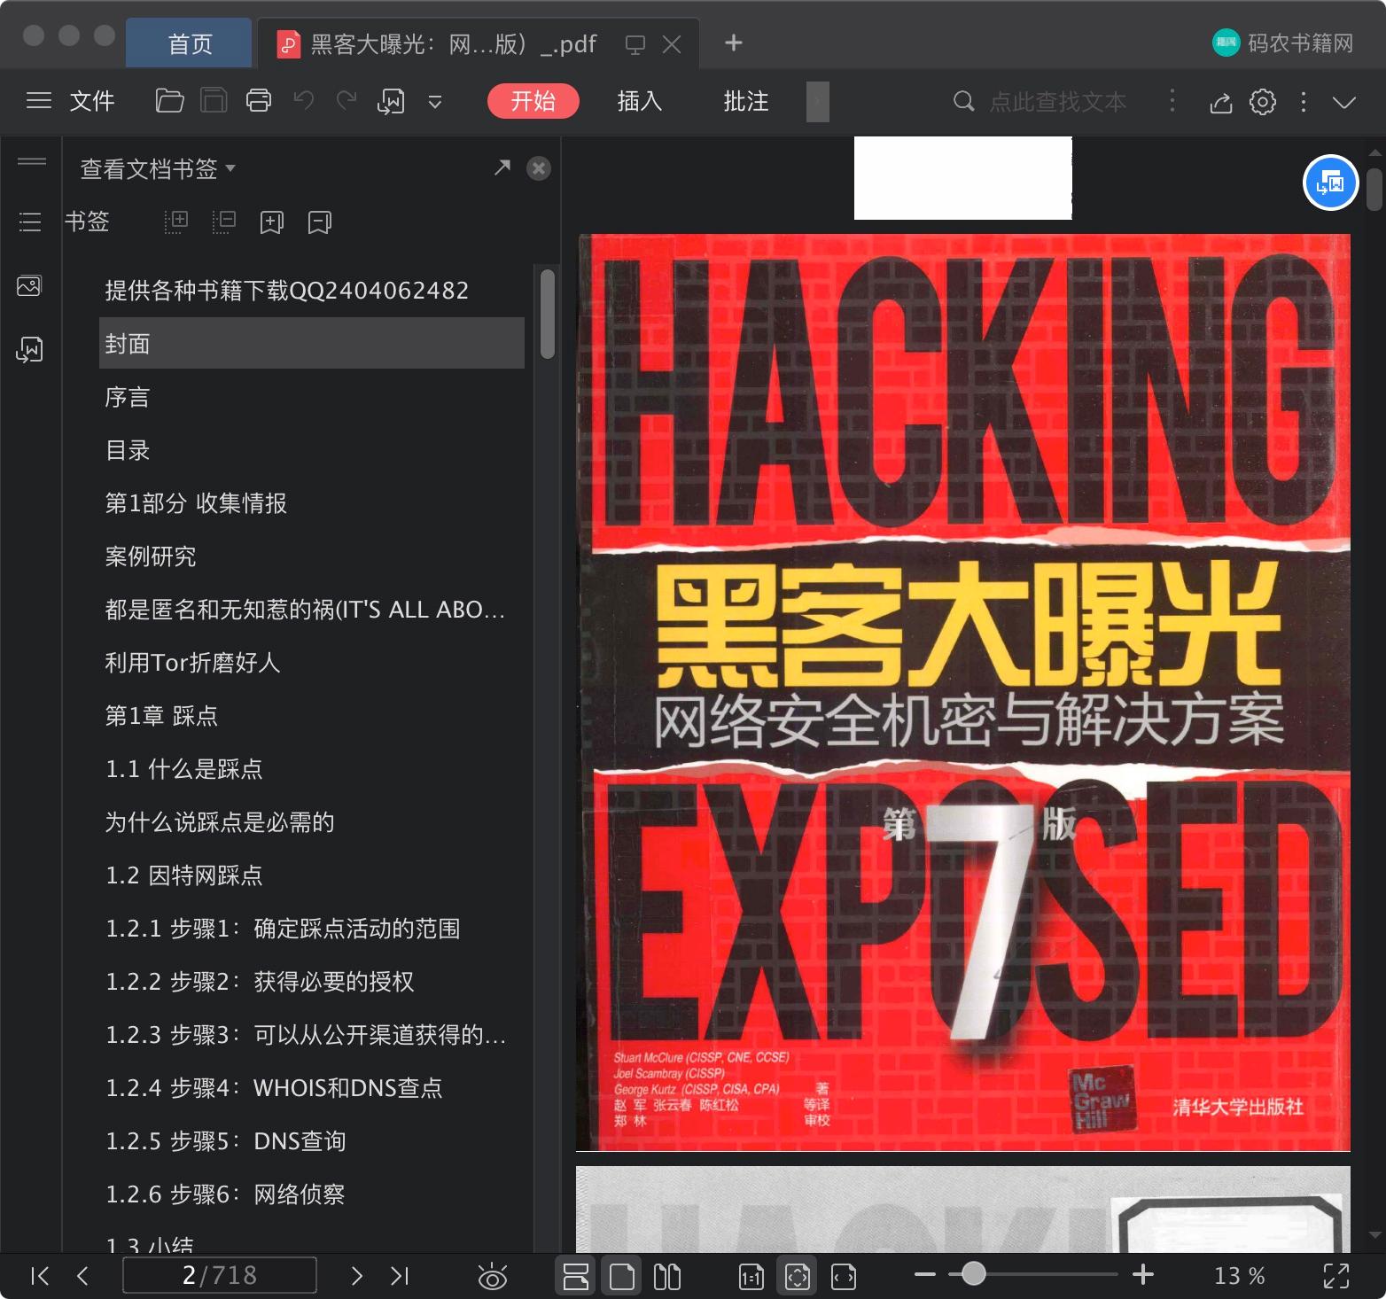The width and height of the screenshot is (1386, 1299).
Task: Click the 点此查找文本 search field
Action: coord(1058,102)
